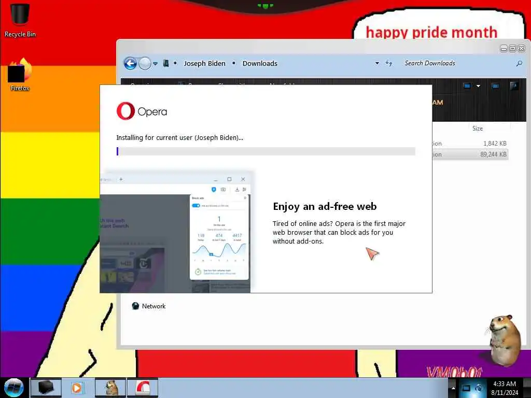Click the hamster taskbar icon
This screenshot has height=398, width=531.
(x=111, y=388)
